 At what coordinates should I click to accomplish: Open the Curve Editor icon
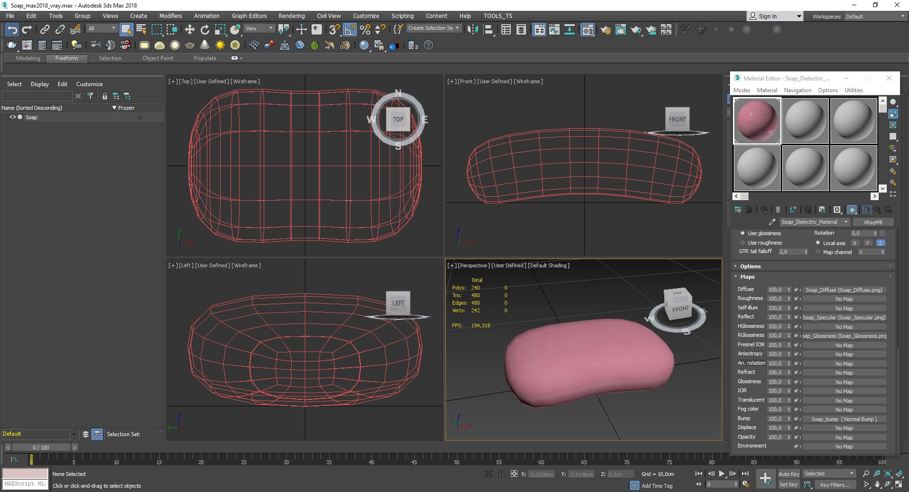click(554, 29)
